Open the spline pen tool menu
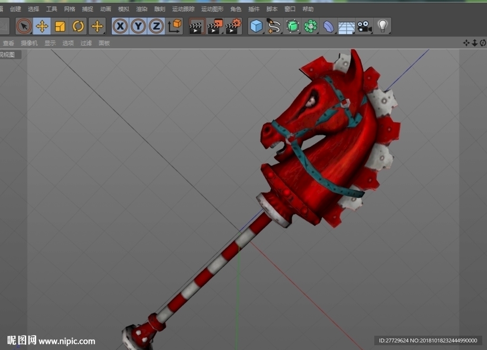487x350 pixels. (x=274, y=26)
